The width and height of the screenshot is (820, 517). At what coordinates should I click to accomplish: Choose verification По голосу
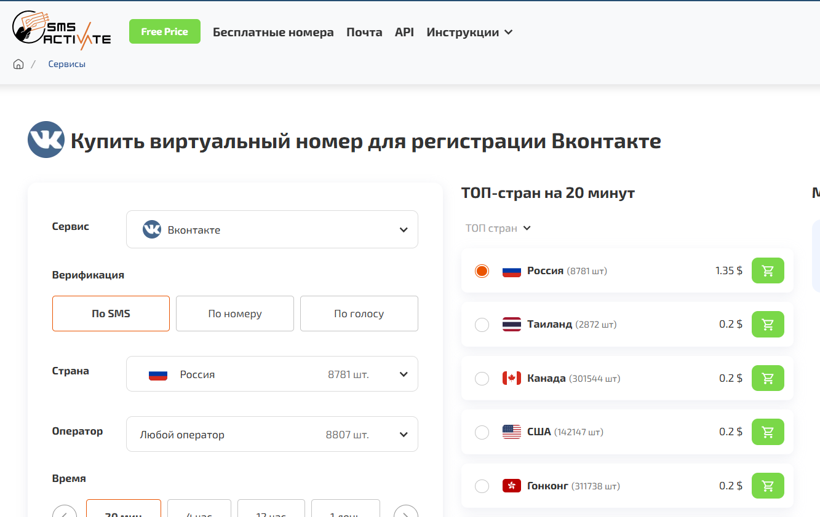(x=359, y=314)
